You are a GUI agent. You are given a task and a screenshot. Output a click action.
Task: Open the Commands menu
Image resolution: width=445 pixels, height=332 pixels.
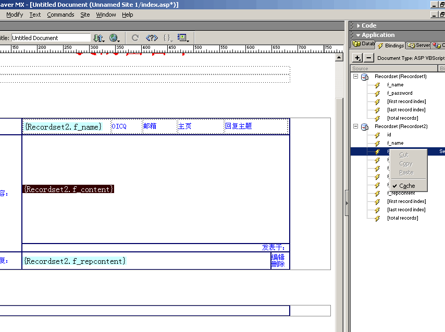(60, 15)
